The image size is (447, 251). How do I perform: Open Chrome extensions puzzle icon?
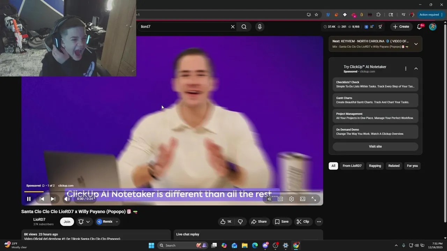pos(378,15)
